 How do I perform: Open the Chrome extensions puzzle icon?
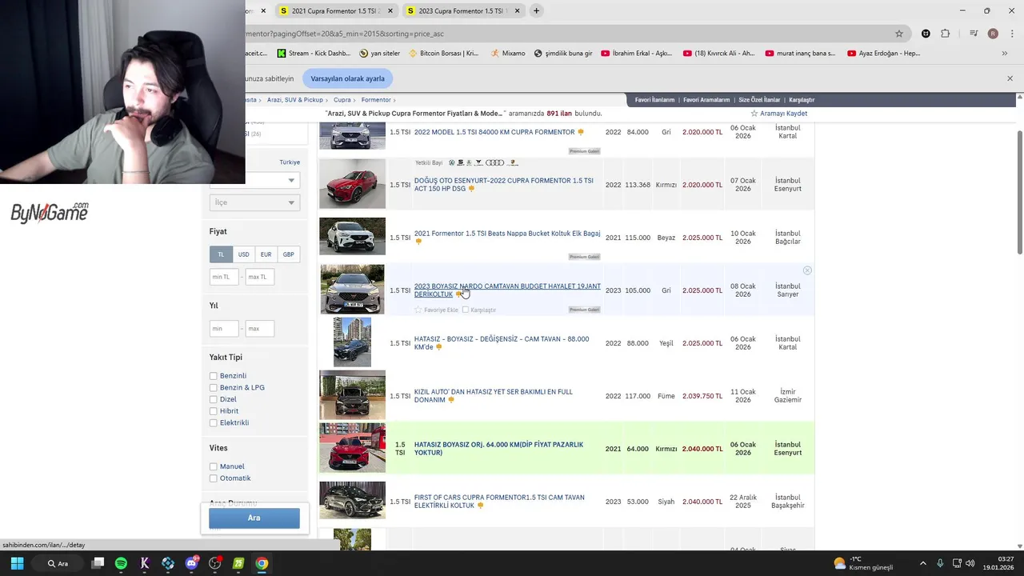[x=946, y=34]
